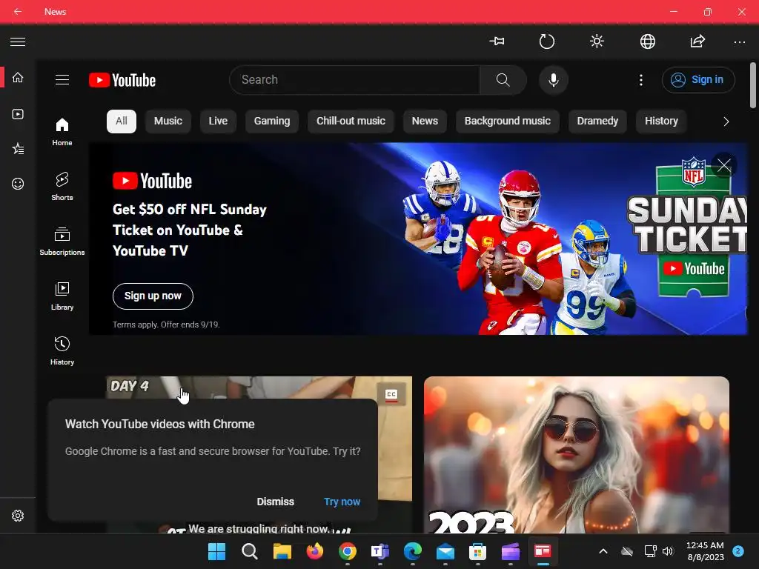Open the DAY 4 video thumbnail
The height and width of the screenshot is (569, 759).
(259, 387)
